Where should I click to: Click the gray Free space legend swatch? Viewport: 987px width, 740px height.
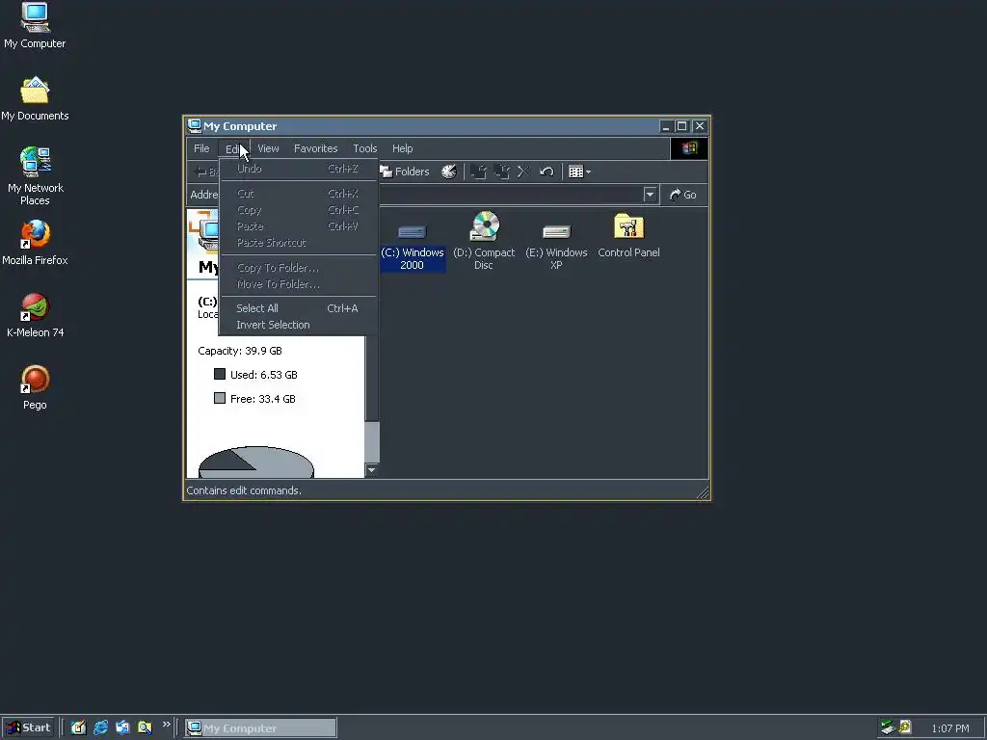tap(220, 398)
